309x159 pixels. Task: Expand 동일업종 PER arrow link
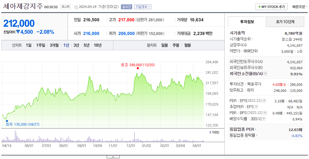click(x=256, y=129)
